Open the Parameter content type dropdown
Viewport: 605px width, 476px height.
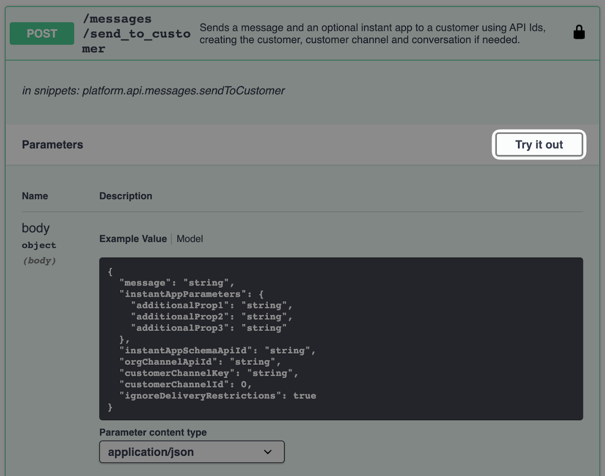coord(191,452)
